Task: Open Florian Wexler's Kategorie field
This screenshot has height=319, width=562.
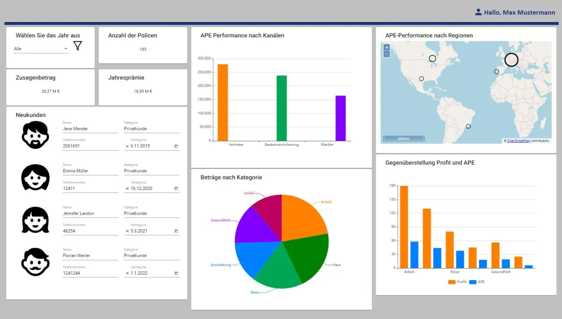Action: [x=151, y=256]
